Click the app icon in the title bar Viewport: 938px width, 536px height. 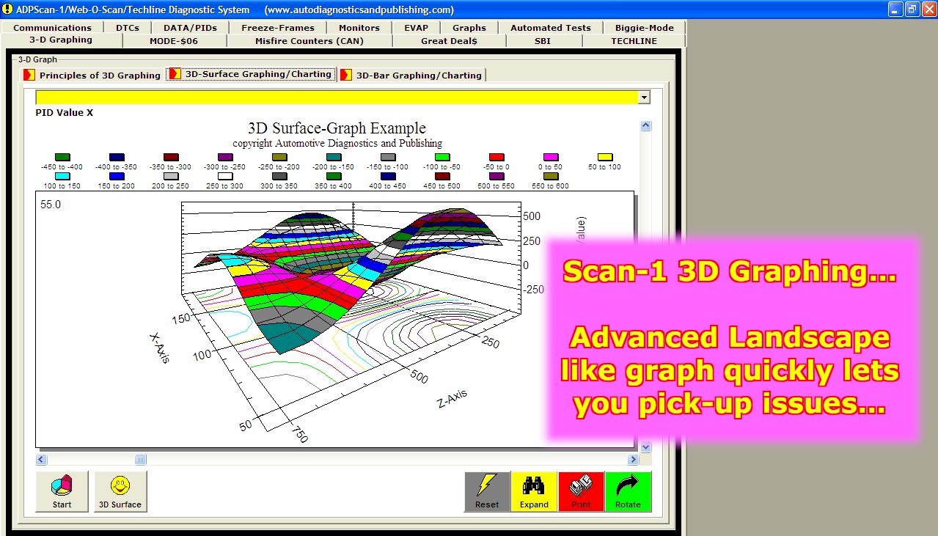pyautogui.click(x=7, y=10)
